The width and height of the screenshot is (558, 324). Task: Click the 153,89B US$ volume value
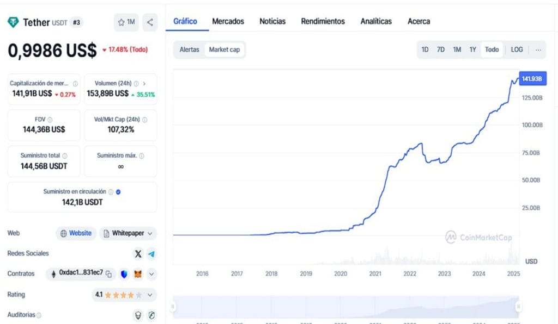tap(108, 94)
